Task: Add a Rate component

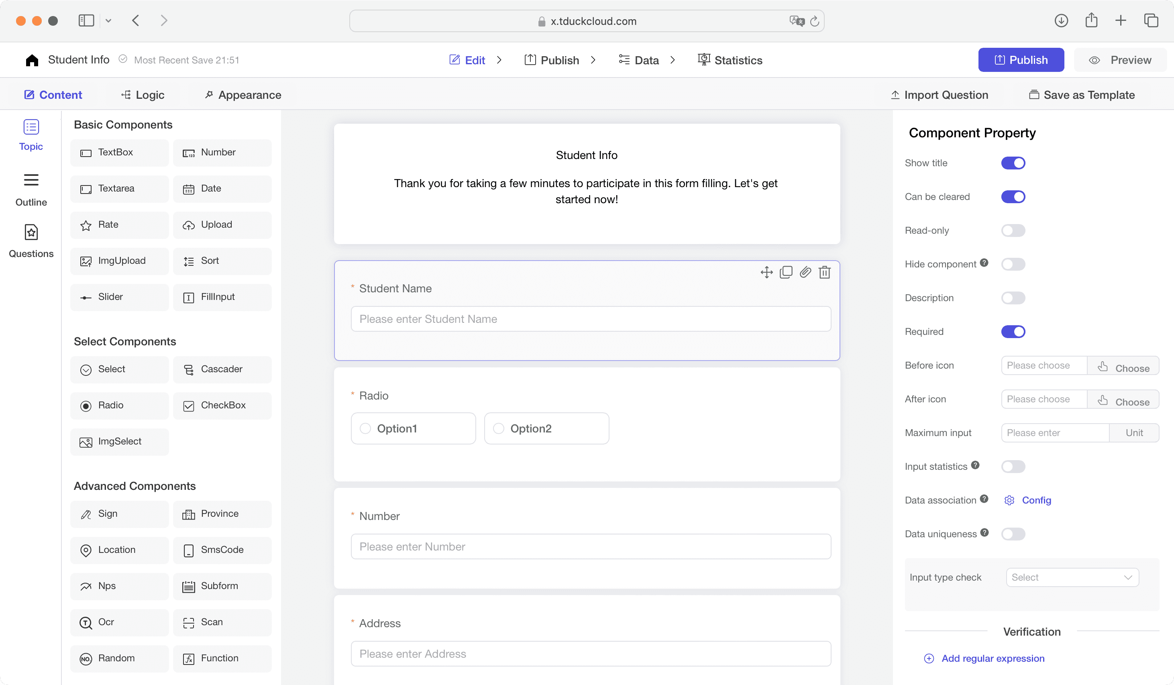Action: pos(119,225)
